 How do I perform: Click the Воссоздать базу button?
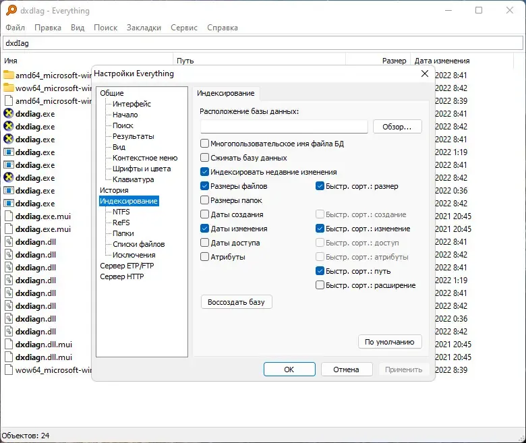click(237, 302)
